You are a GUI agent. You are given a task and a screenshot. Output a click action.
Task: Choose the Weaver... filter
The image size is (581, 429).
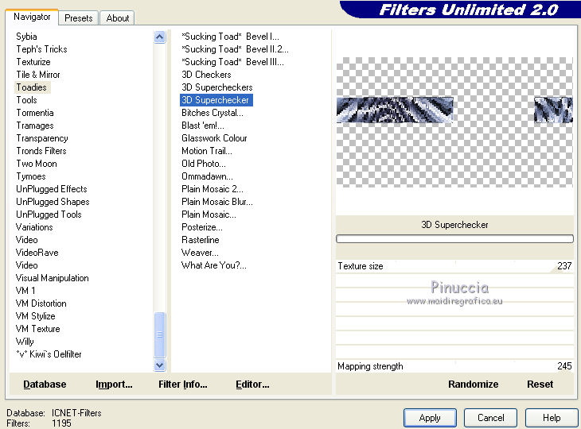click(200, 253)
